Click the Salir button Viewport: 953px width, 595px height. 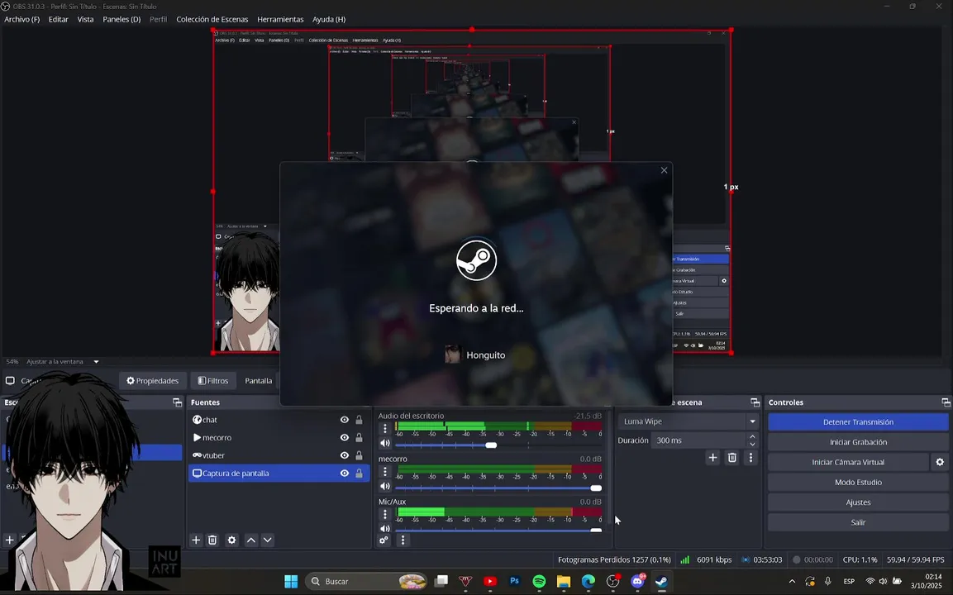(x=858, y=522)
